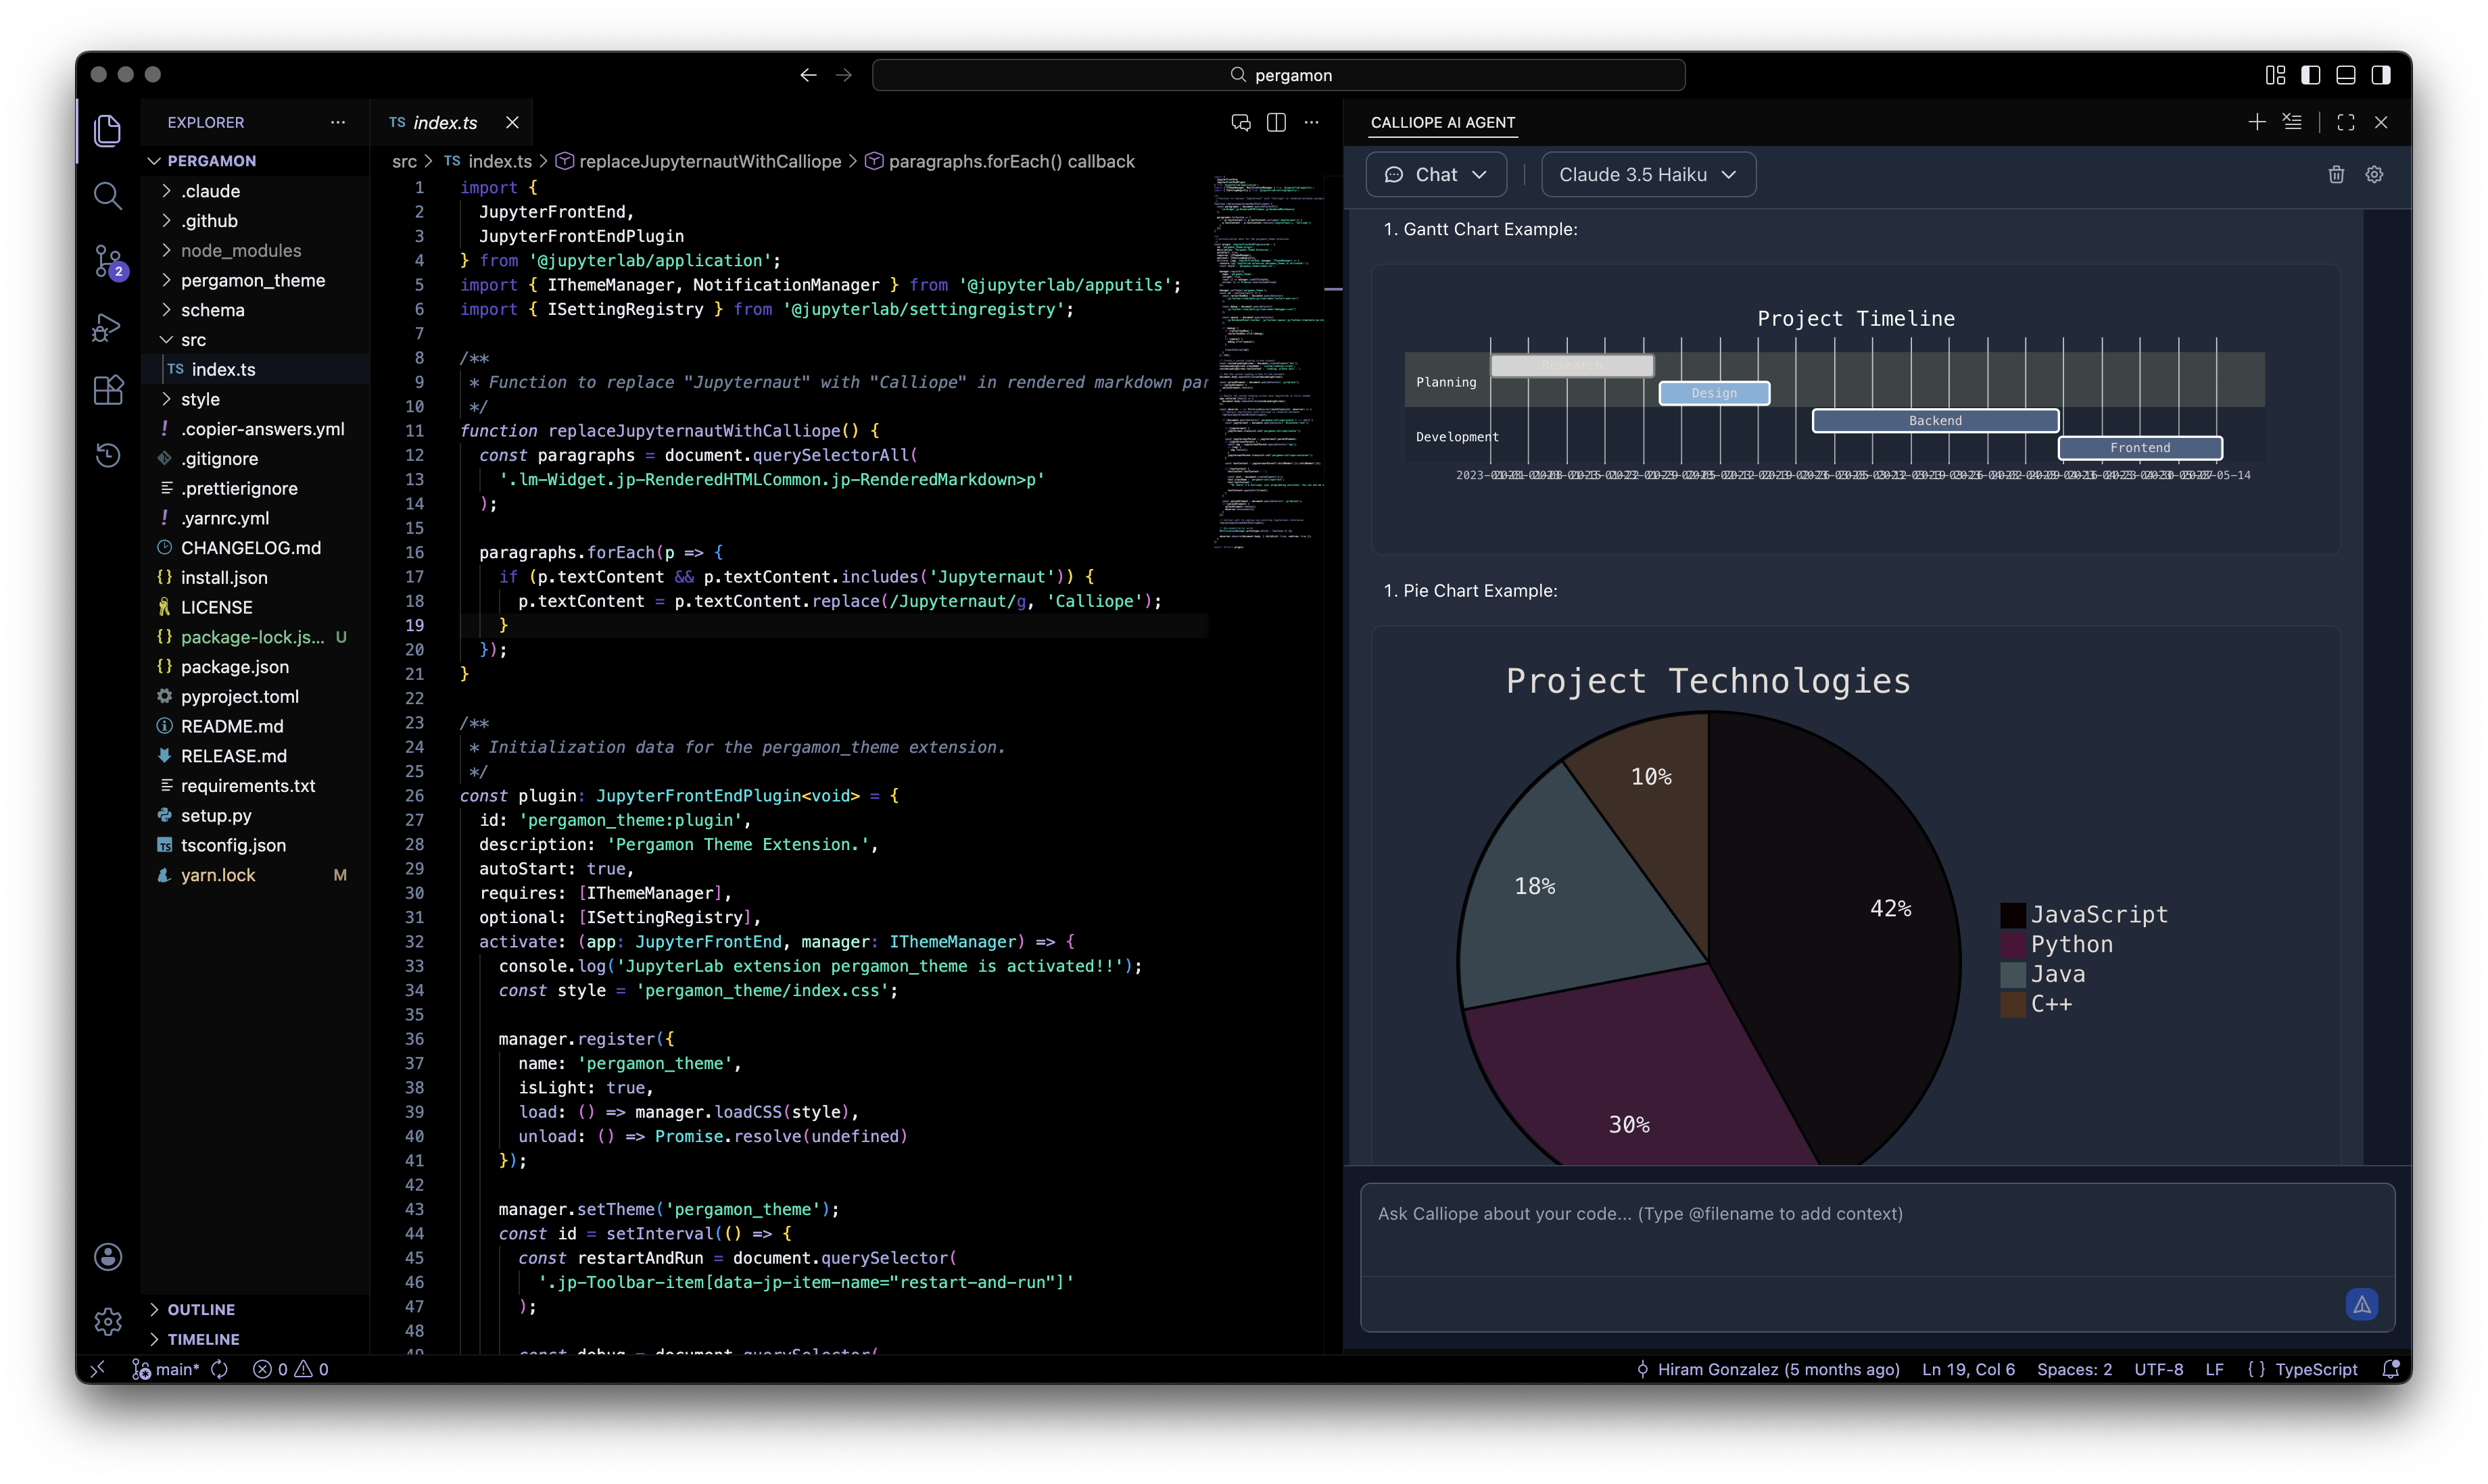This screenshot has height=1484, width=2488.
Task: Open the Run and Debug view
Action: (x=107, y=327)
